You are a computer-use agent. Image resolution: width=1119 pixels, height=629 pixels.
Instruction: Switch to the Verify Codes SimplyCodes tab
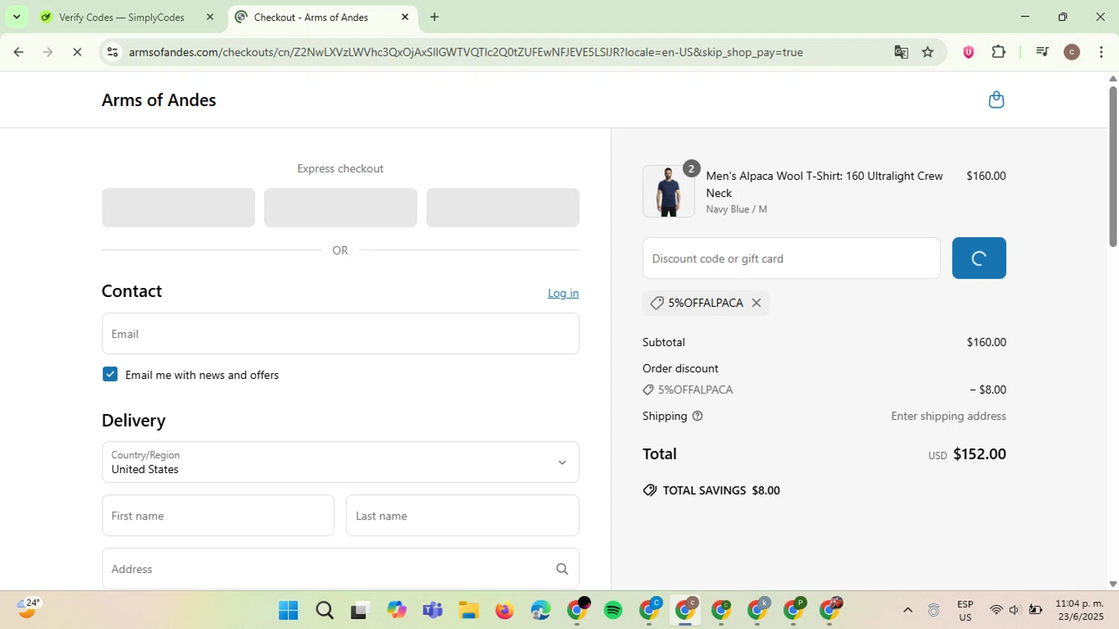[x=121, y=17]
